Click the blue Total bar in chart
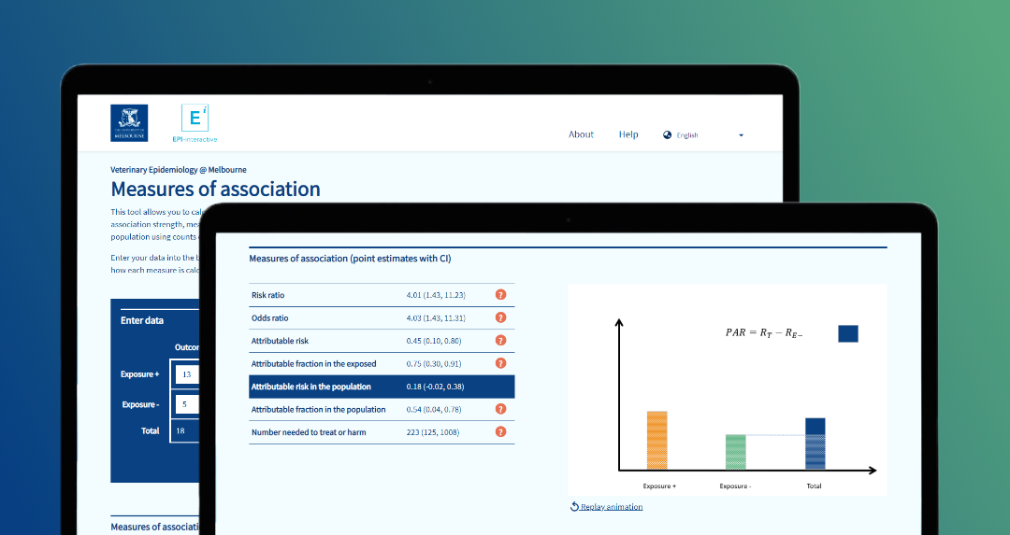Image resolution: width=1010 pixels, height=535 pixels. (x=815, y=444)
